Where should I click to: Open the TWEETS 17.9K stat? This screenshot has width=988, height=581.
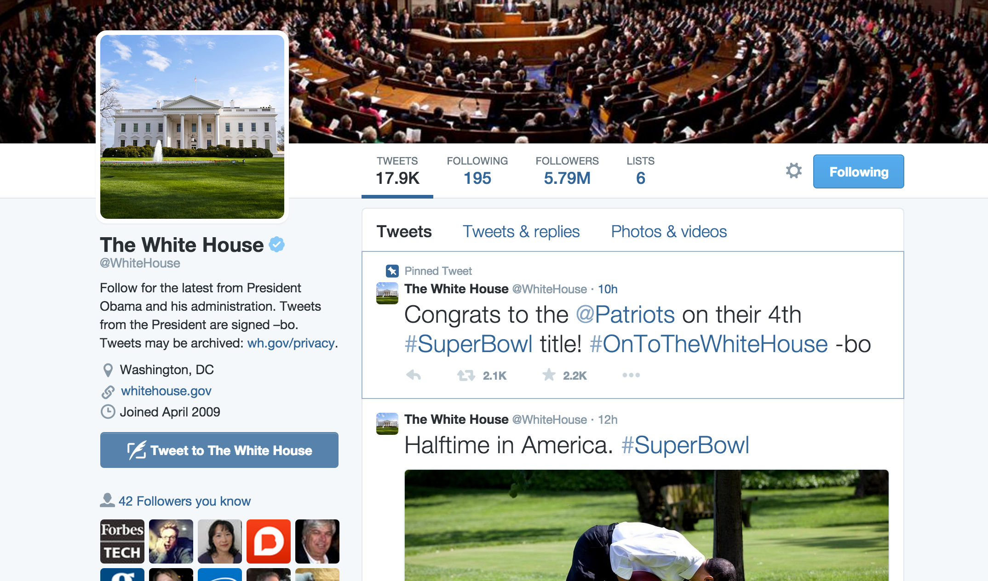[x=397, y=171]
